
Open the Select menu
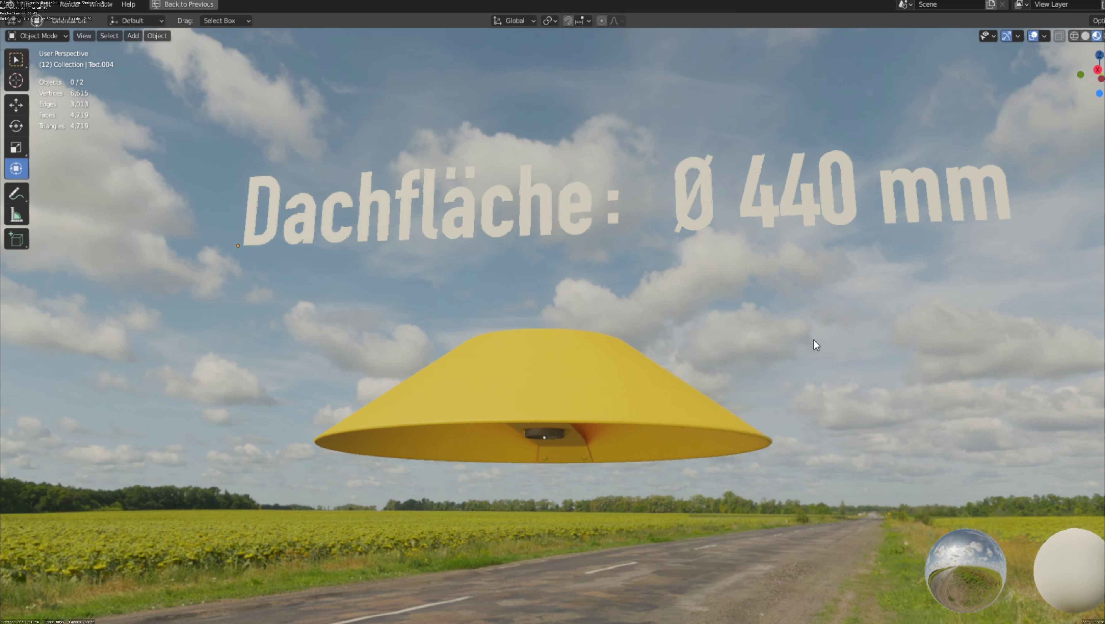(109, 36)
